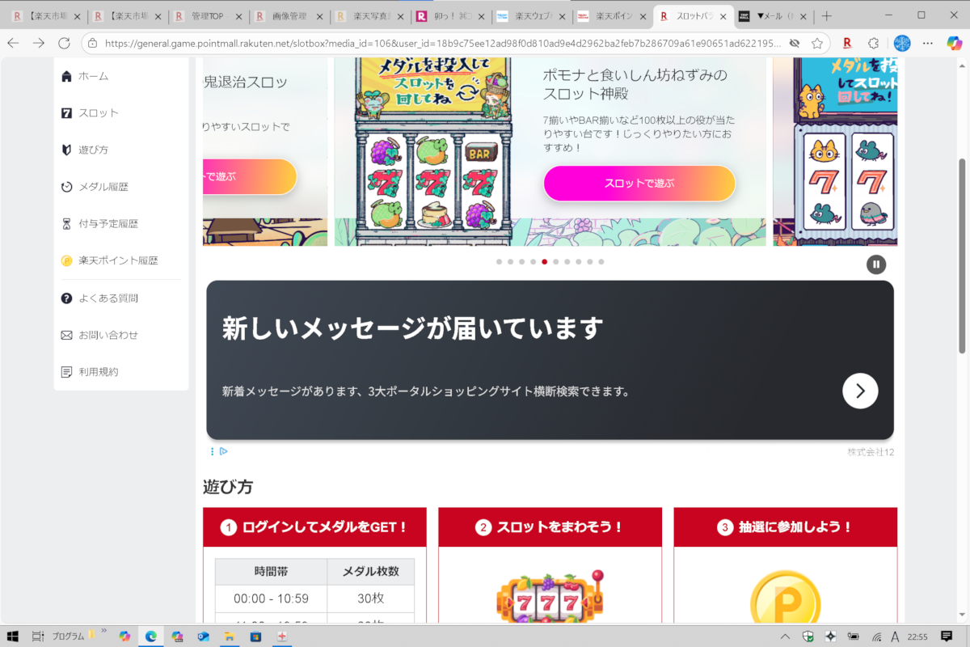Click the スロットをまわそう！ header
Screen dimensions: 970x647
click(x=550, y=527)
